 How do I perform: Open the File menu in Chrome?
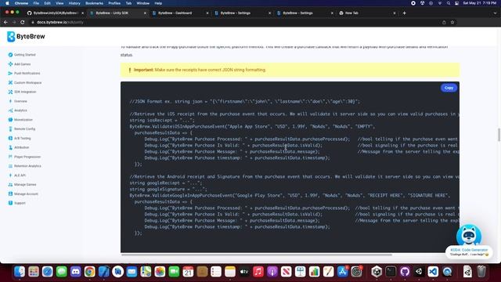click(36, 3)
